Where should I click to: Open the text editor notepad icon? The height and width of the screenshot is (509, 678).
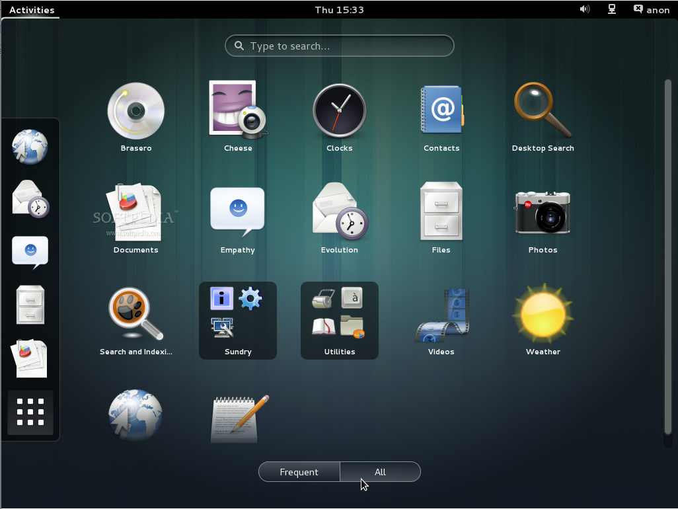[239, 418]
